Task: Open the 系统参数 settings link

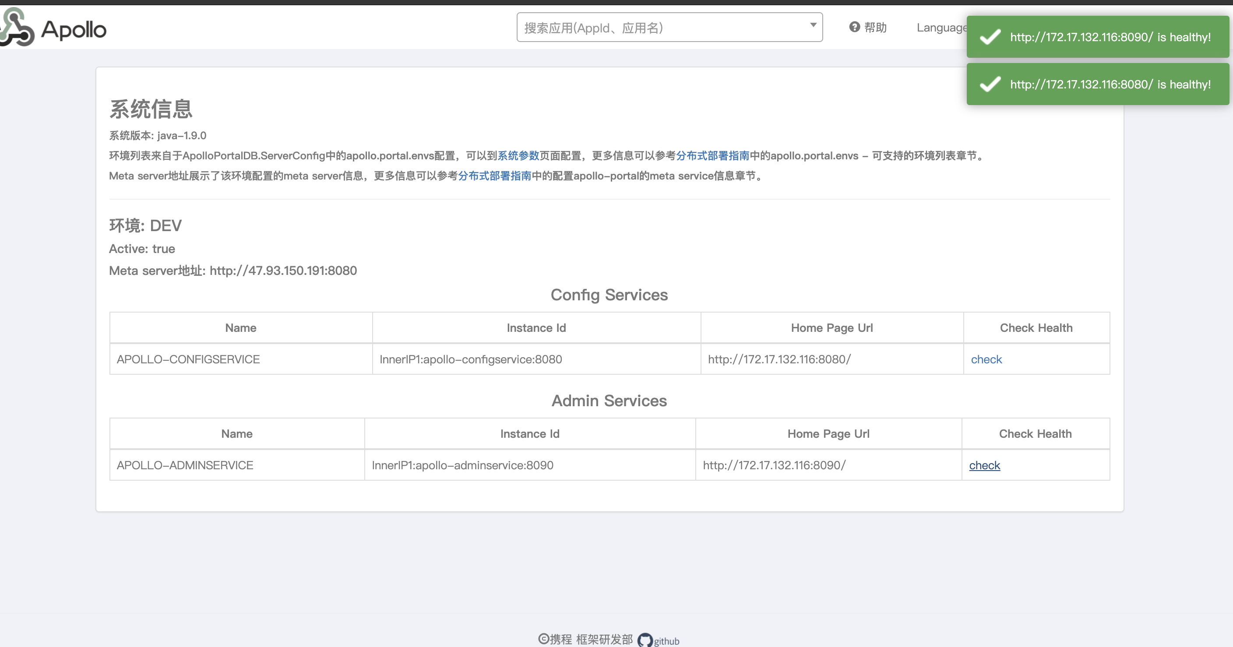Action: point(518,155)
